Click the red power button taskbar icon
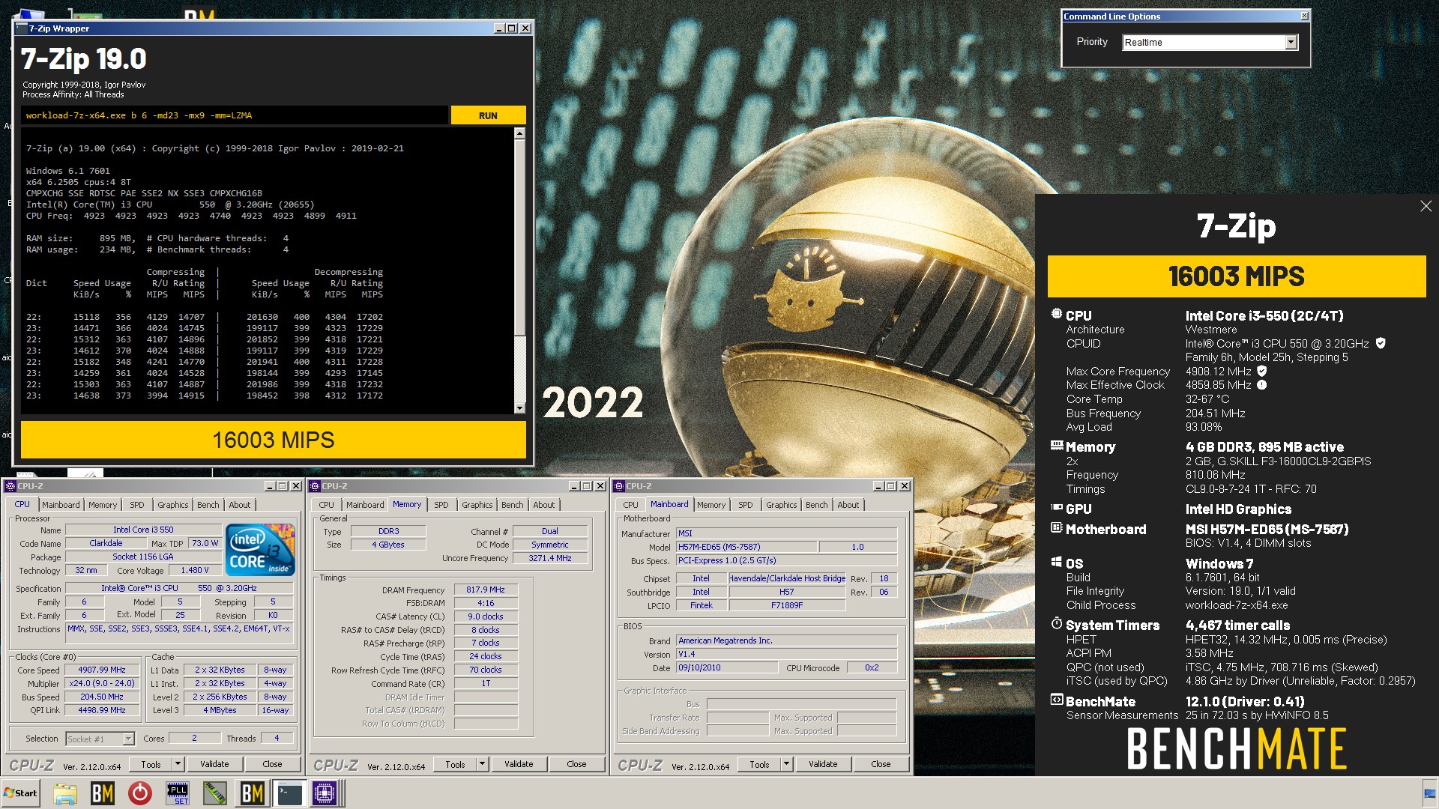The height and width of the screenshot is (809, 1439). tap(140, 793)
